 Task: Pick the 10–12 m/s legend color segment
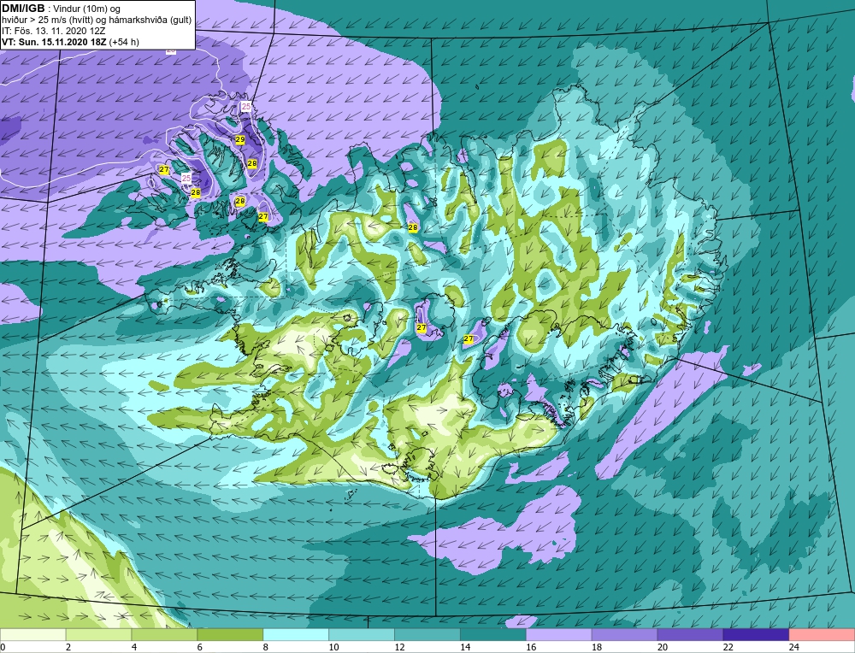point(362,635)
